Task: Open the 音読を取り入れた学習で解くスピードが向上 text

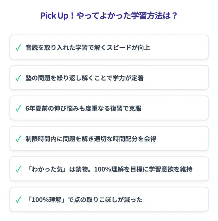Action: 88,48
